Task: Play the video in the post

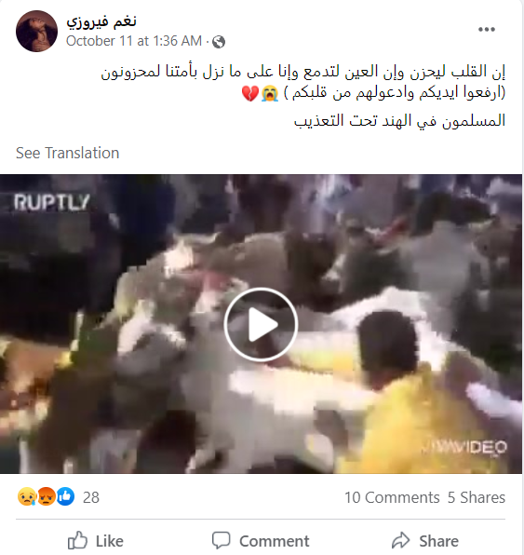Action: [261, 324]
